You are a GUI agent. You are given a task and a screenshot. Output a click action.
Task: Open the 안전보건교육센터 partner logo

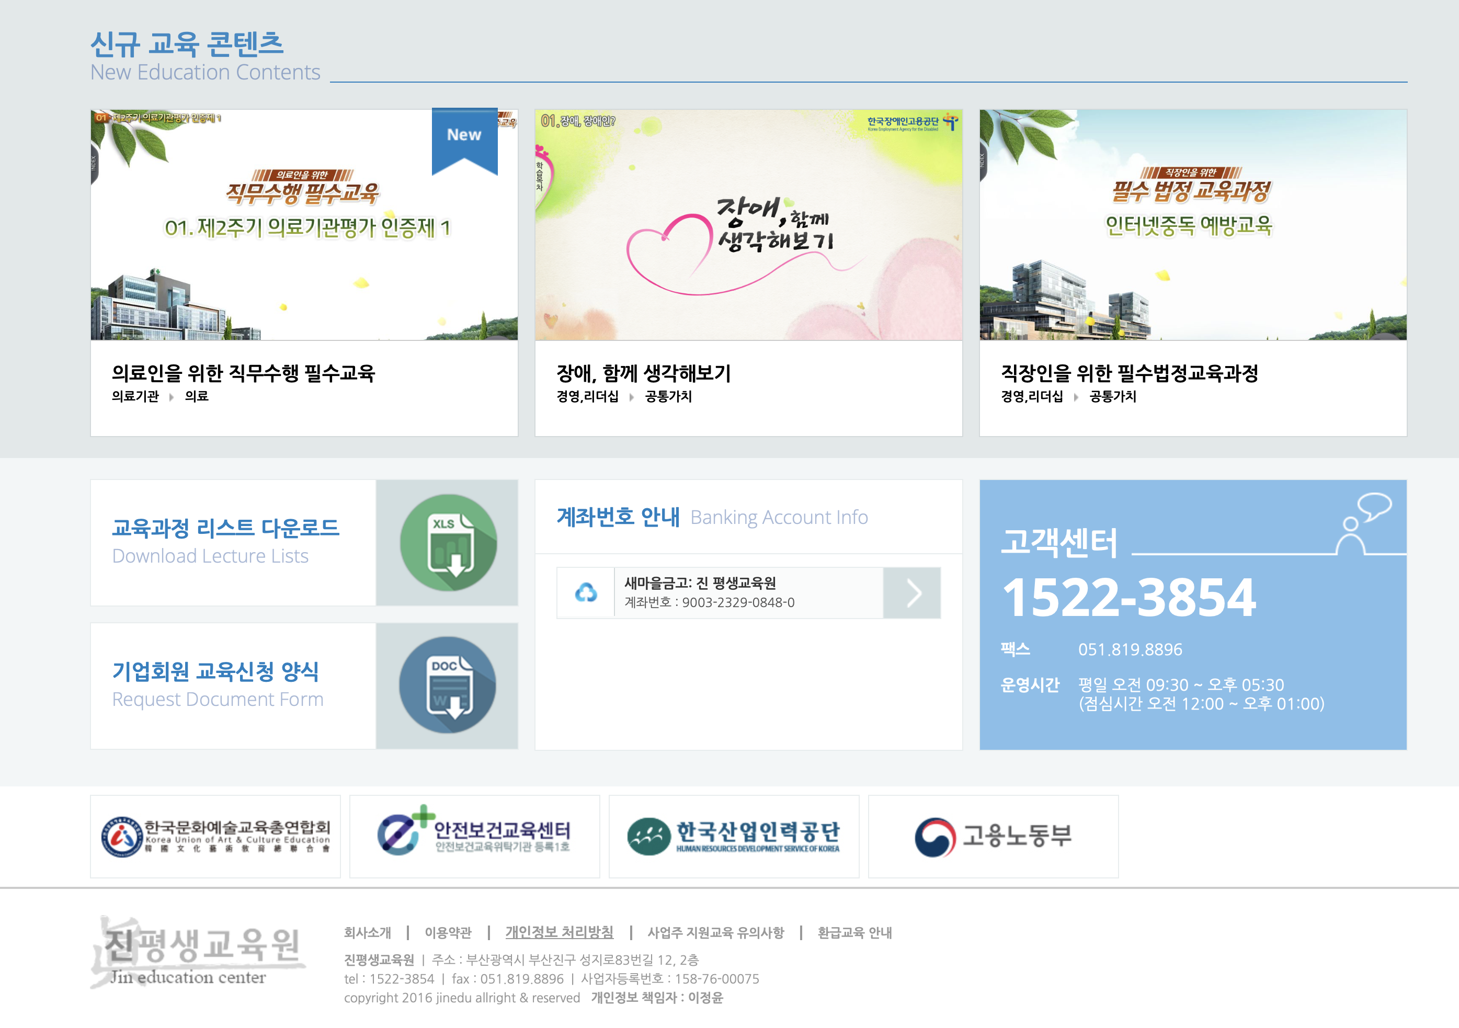point(474,836)
